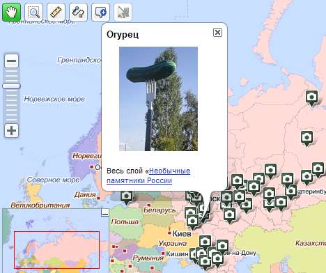Open the camera marker touching the Екатеринбург label

290,191
